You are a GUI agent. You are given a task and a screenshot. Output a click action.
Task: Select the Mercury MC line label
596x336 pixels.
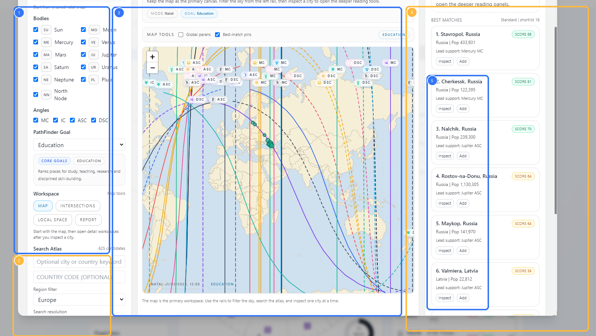270,76
